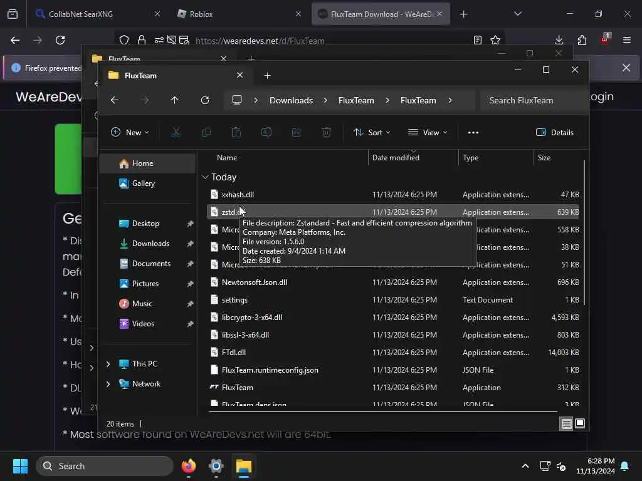This screenshot has width=642, height=481.
Task: Open Music in quick access
Action: [x=148, y=304]
